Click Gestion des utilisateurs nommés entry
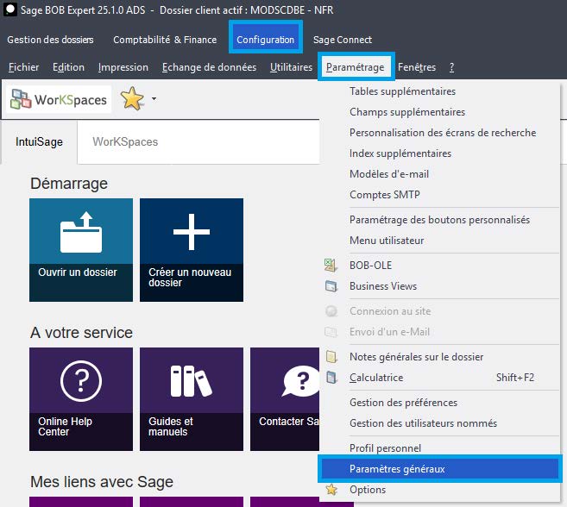The image size is (567, 507). tap(423, 423)
